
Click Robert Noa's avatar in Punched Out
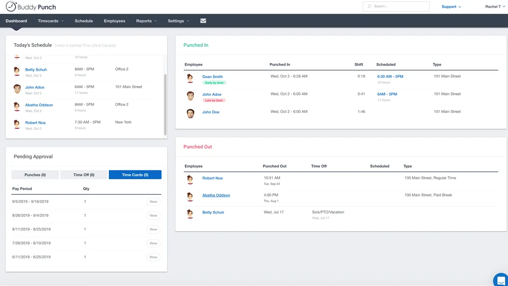(190, 180)
